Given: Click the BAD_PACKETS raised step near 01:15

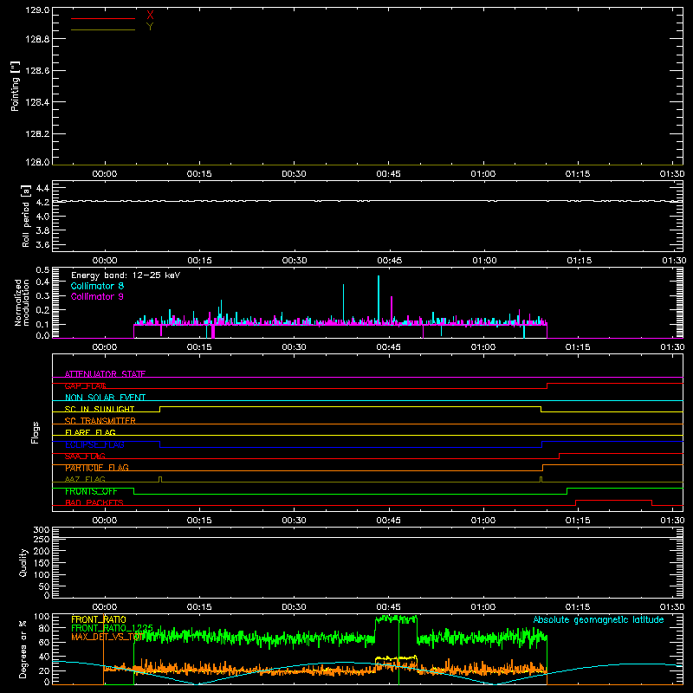Looking at the screenshot, I should pos(614,501).
